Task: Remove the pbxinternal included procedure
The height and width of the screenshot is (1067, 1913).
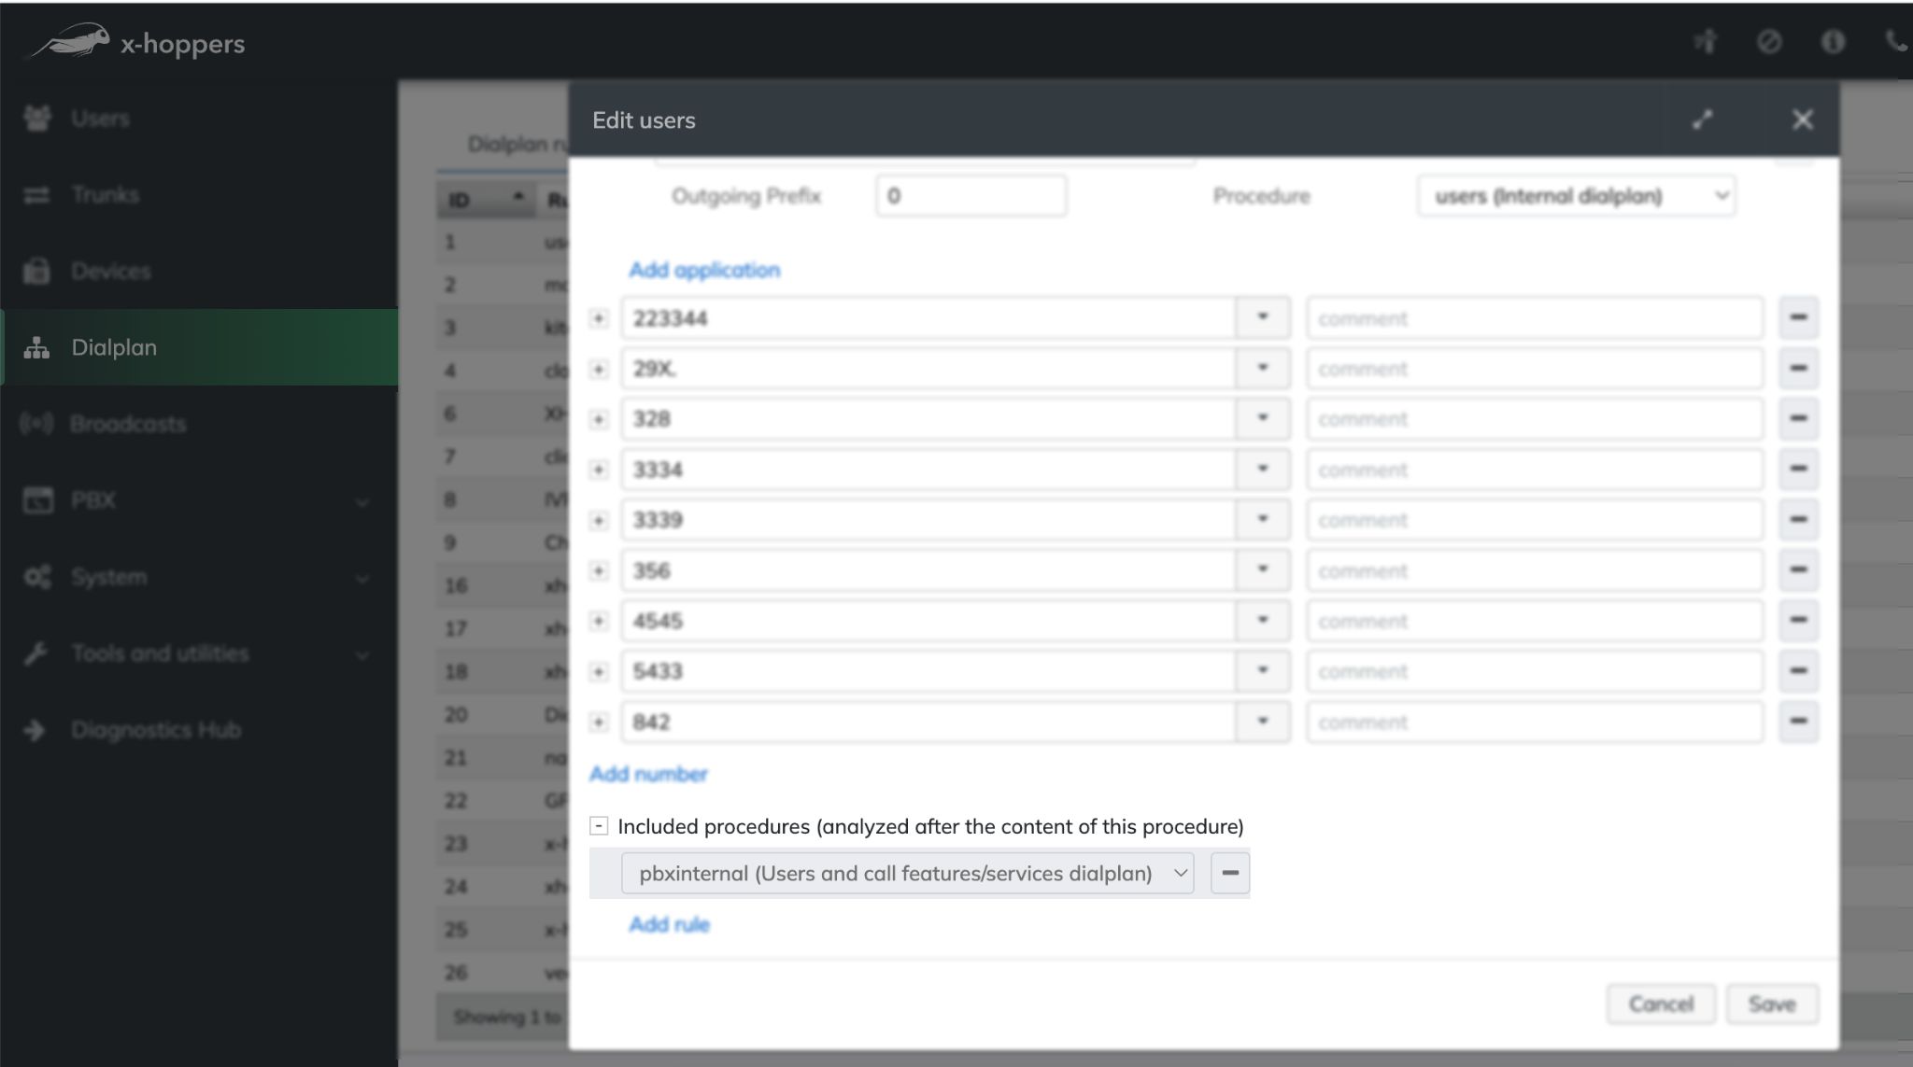Action: point(1230,873)
